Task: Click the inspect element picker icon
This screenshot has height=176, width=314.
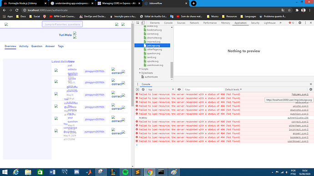Action: pos(138,23)
